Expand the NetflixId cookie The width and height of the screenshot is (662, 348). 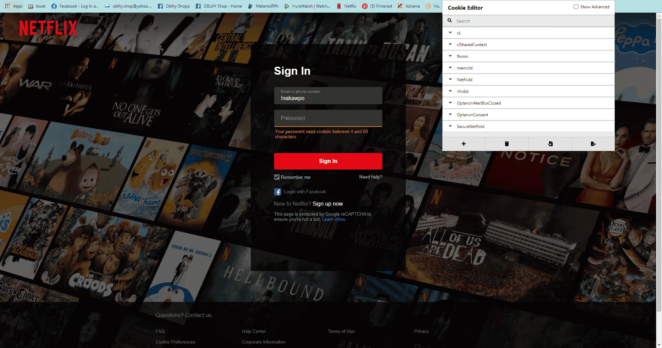(528, 79)
